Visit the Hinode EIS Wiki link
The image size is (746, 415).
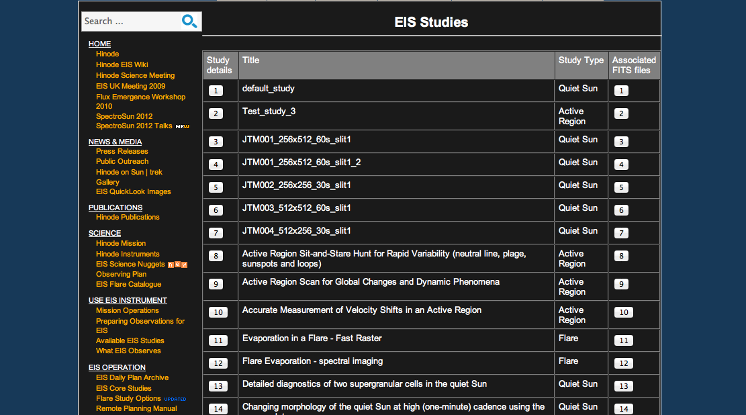pyautogui.click(x=122, y=64)
